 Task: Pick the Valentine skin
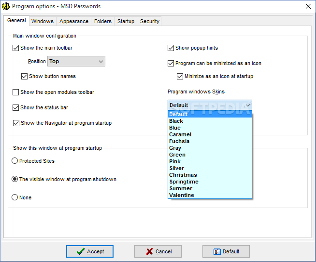(210, 195)
